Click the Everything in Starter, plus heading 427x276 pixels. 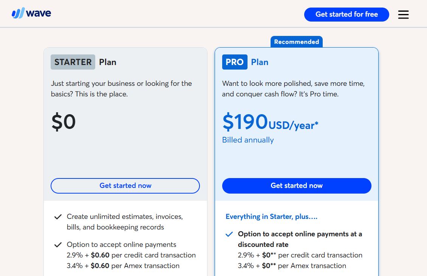tap(272, 217)
